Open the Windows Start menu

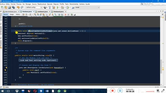pyautogui.click(x=2, y=91)
